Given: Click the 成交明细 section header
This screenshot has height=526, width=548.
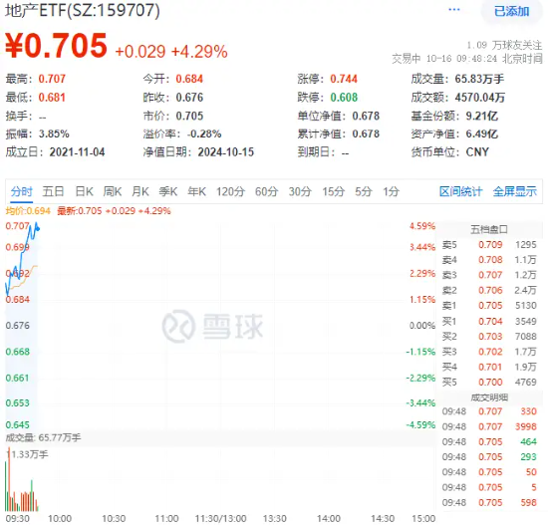Looking at the screenshot, I should pyautogui.click(x=489, y=397).
